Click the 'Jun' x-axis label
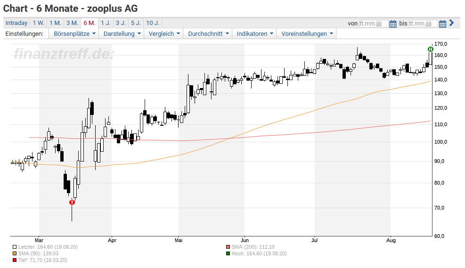Viewport: 465px width, 268px height. click(245, 240)
